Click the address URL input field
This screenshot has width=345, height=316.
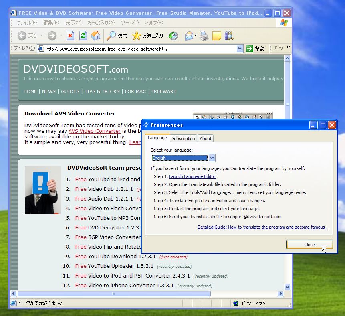point(141,49)
